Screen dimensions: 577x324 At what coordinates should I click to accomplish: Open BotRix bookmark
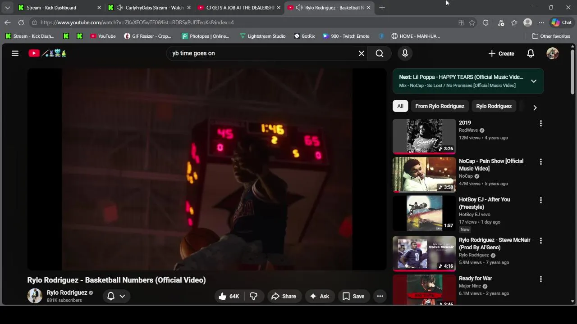pyautogui.click(x=305, y=36)
